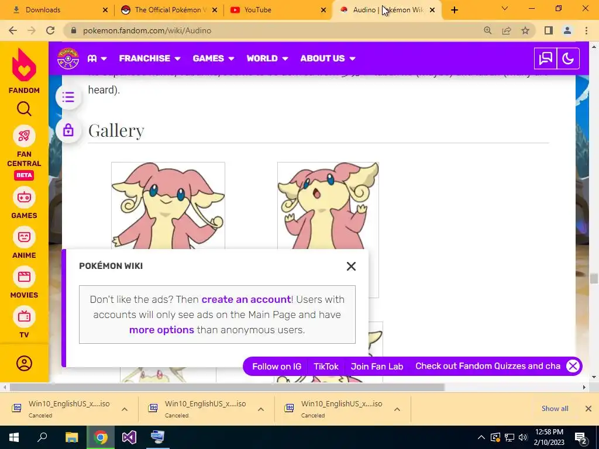Expand options for first canceled ISO download
This screenshot has height=449, width=599.
click(x=125, y=409)
